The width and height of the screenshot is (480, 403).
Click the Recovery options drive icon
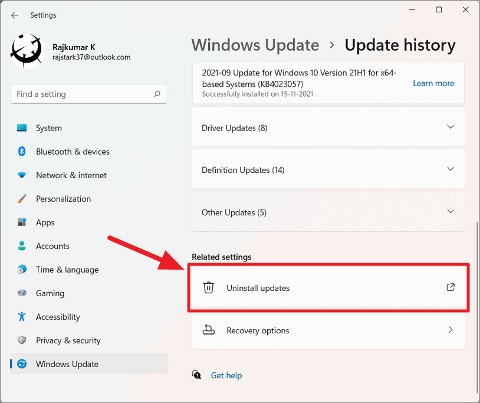[x=209, y=330]
